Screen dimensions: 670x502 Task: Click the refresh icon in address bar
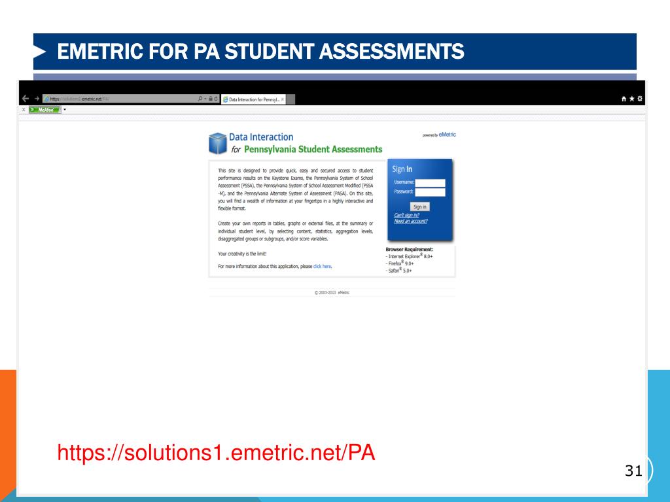[216, 99]
